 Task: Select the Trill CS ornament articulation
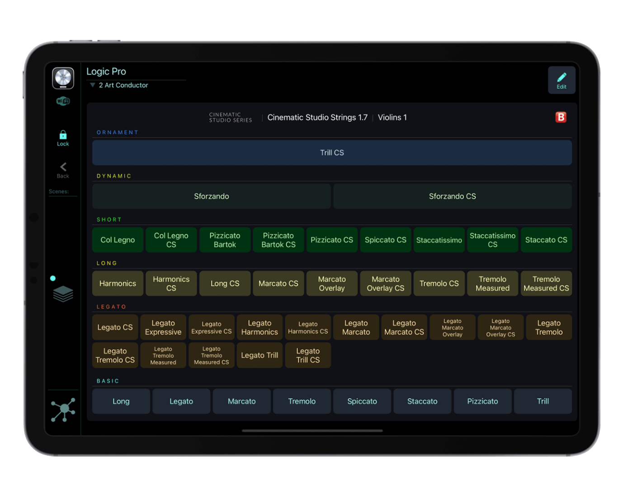(332, 153)
